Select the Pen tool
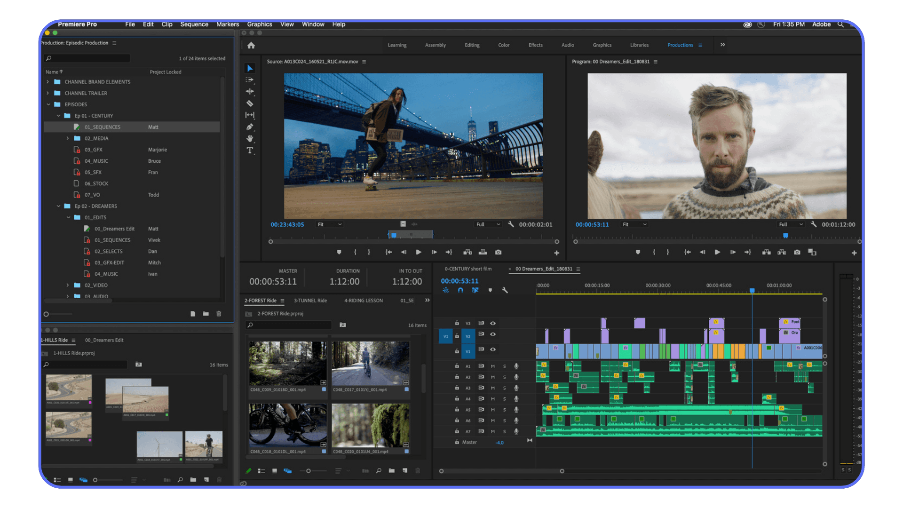The width and height of the screenshot is (903, 508). pyautogui.click(x=250, y=127)
